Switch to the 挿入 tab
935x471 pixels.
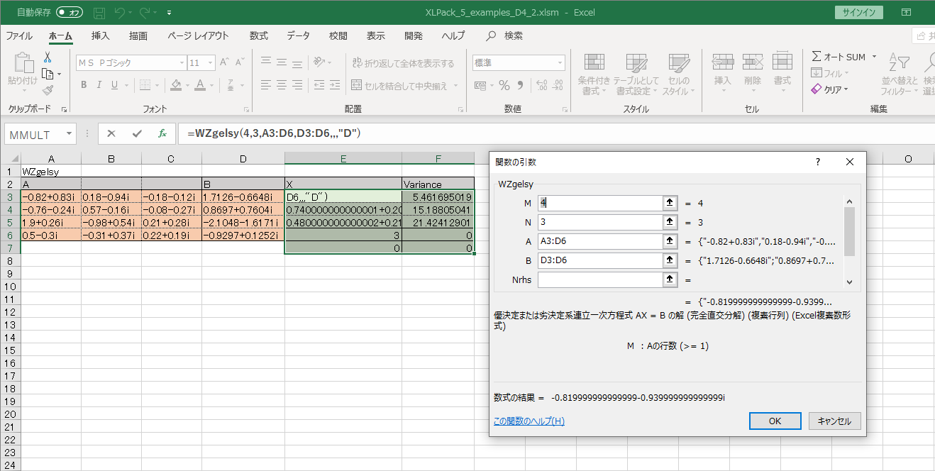(101, 35)
